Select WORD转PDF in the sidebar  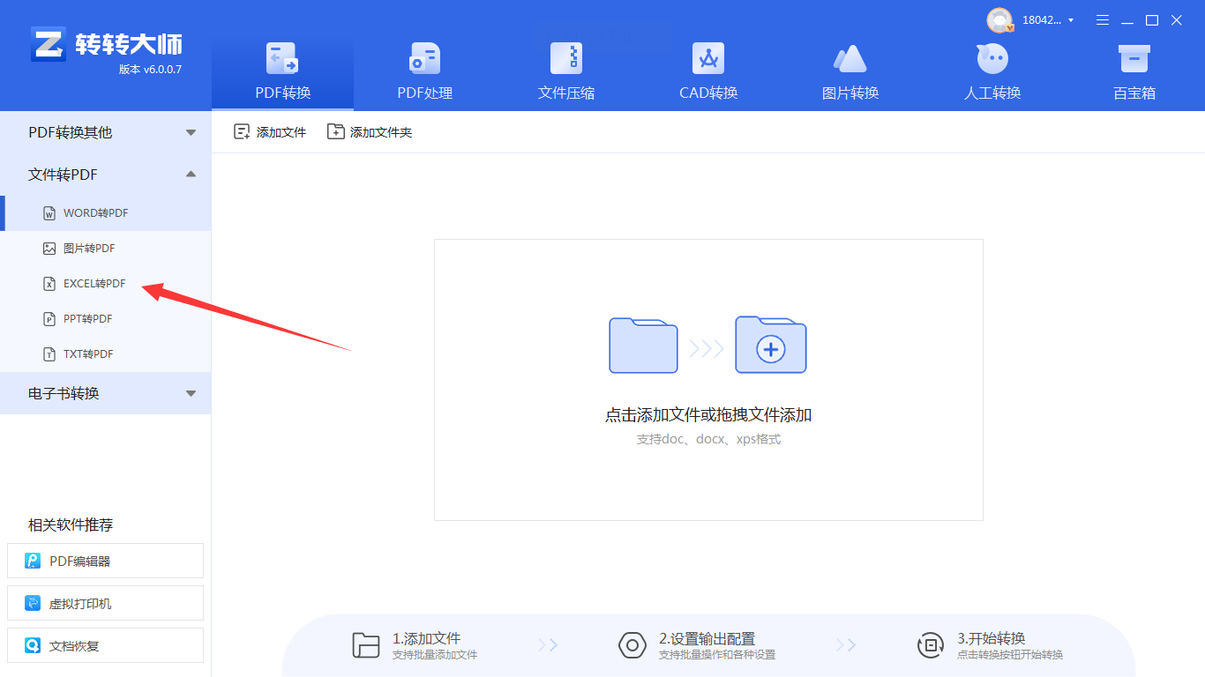[106, 213]
